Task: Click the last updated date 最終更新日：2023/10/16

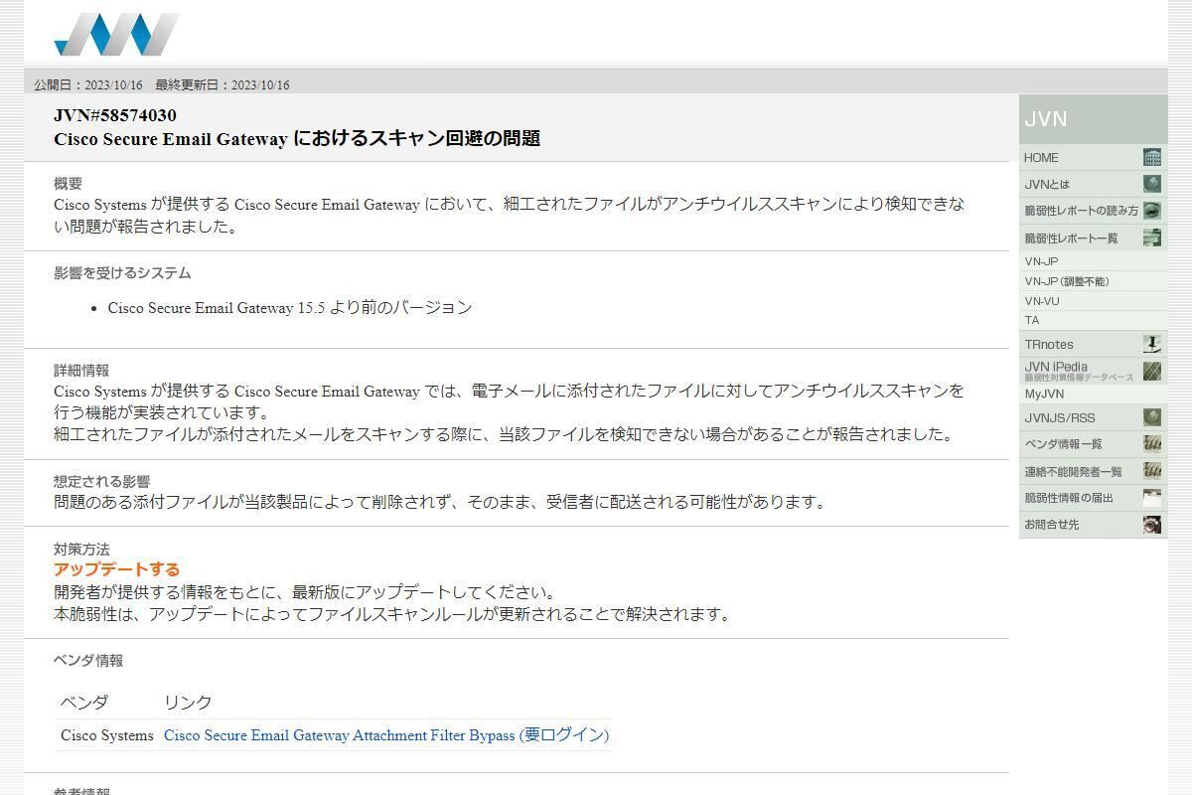Action: point(223,85)
